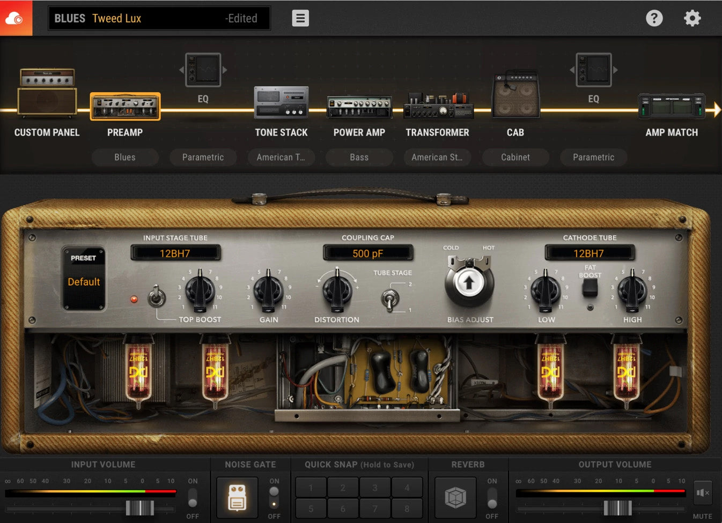Click the Output Volume slider handle
722x523 pixels.
(617, 507)
